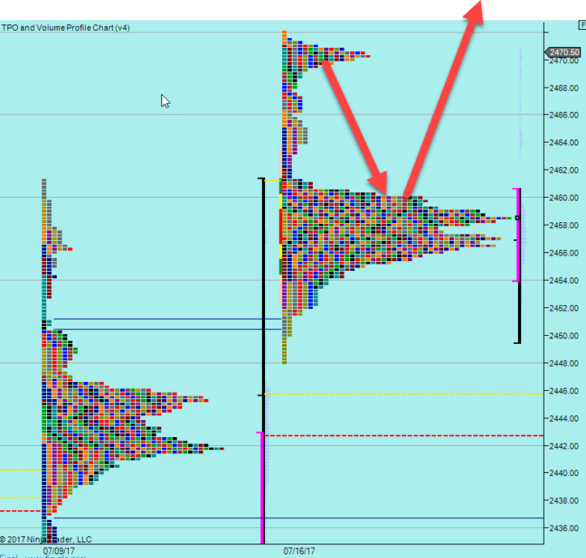Click the F button in the top-right corner
Image resolution: width=586 pixels, height=558 pixels.
point(582,25)
